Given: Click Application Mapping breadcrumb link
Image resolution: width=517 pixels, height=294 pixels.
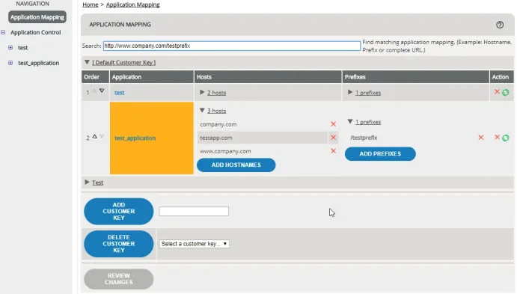Looking at the screenshot, I should click(133, 4).
